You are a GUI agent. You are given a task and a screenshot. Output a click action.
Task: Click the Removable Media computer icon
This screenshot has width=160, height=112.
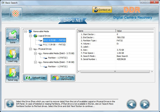[31, 31]
